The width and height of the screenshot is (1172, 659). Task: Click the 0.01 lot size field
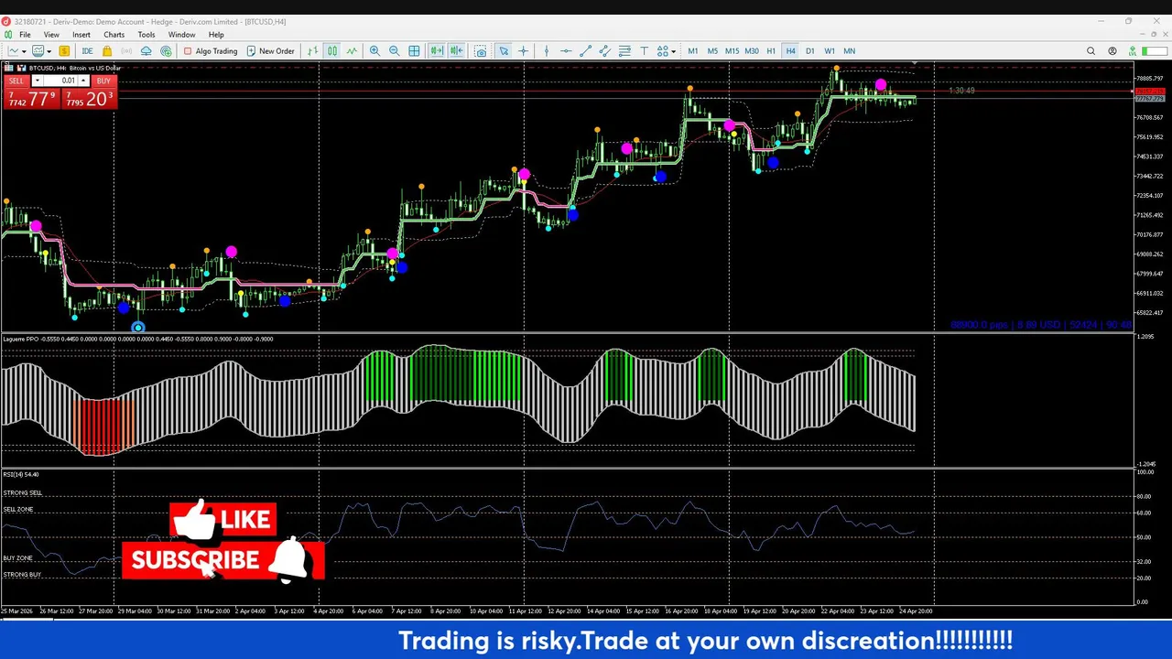coord(60,81)
